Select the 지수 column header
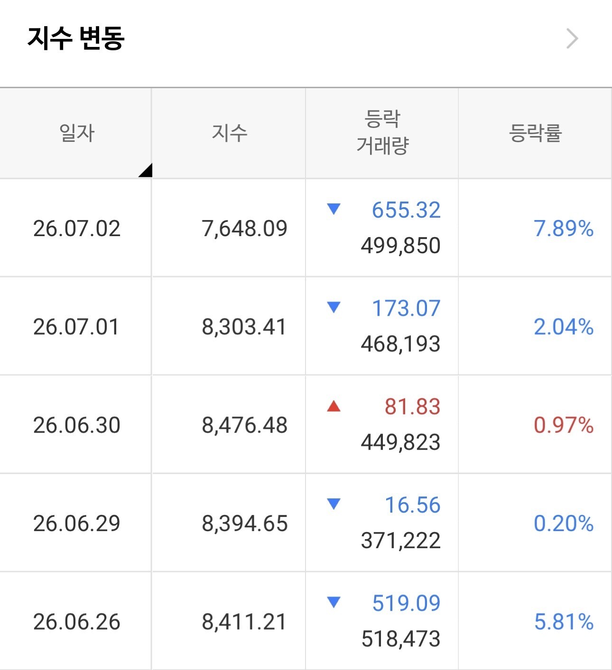The height and width of the screenshot is (670, 612). pos(229,133)
